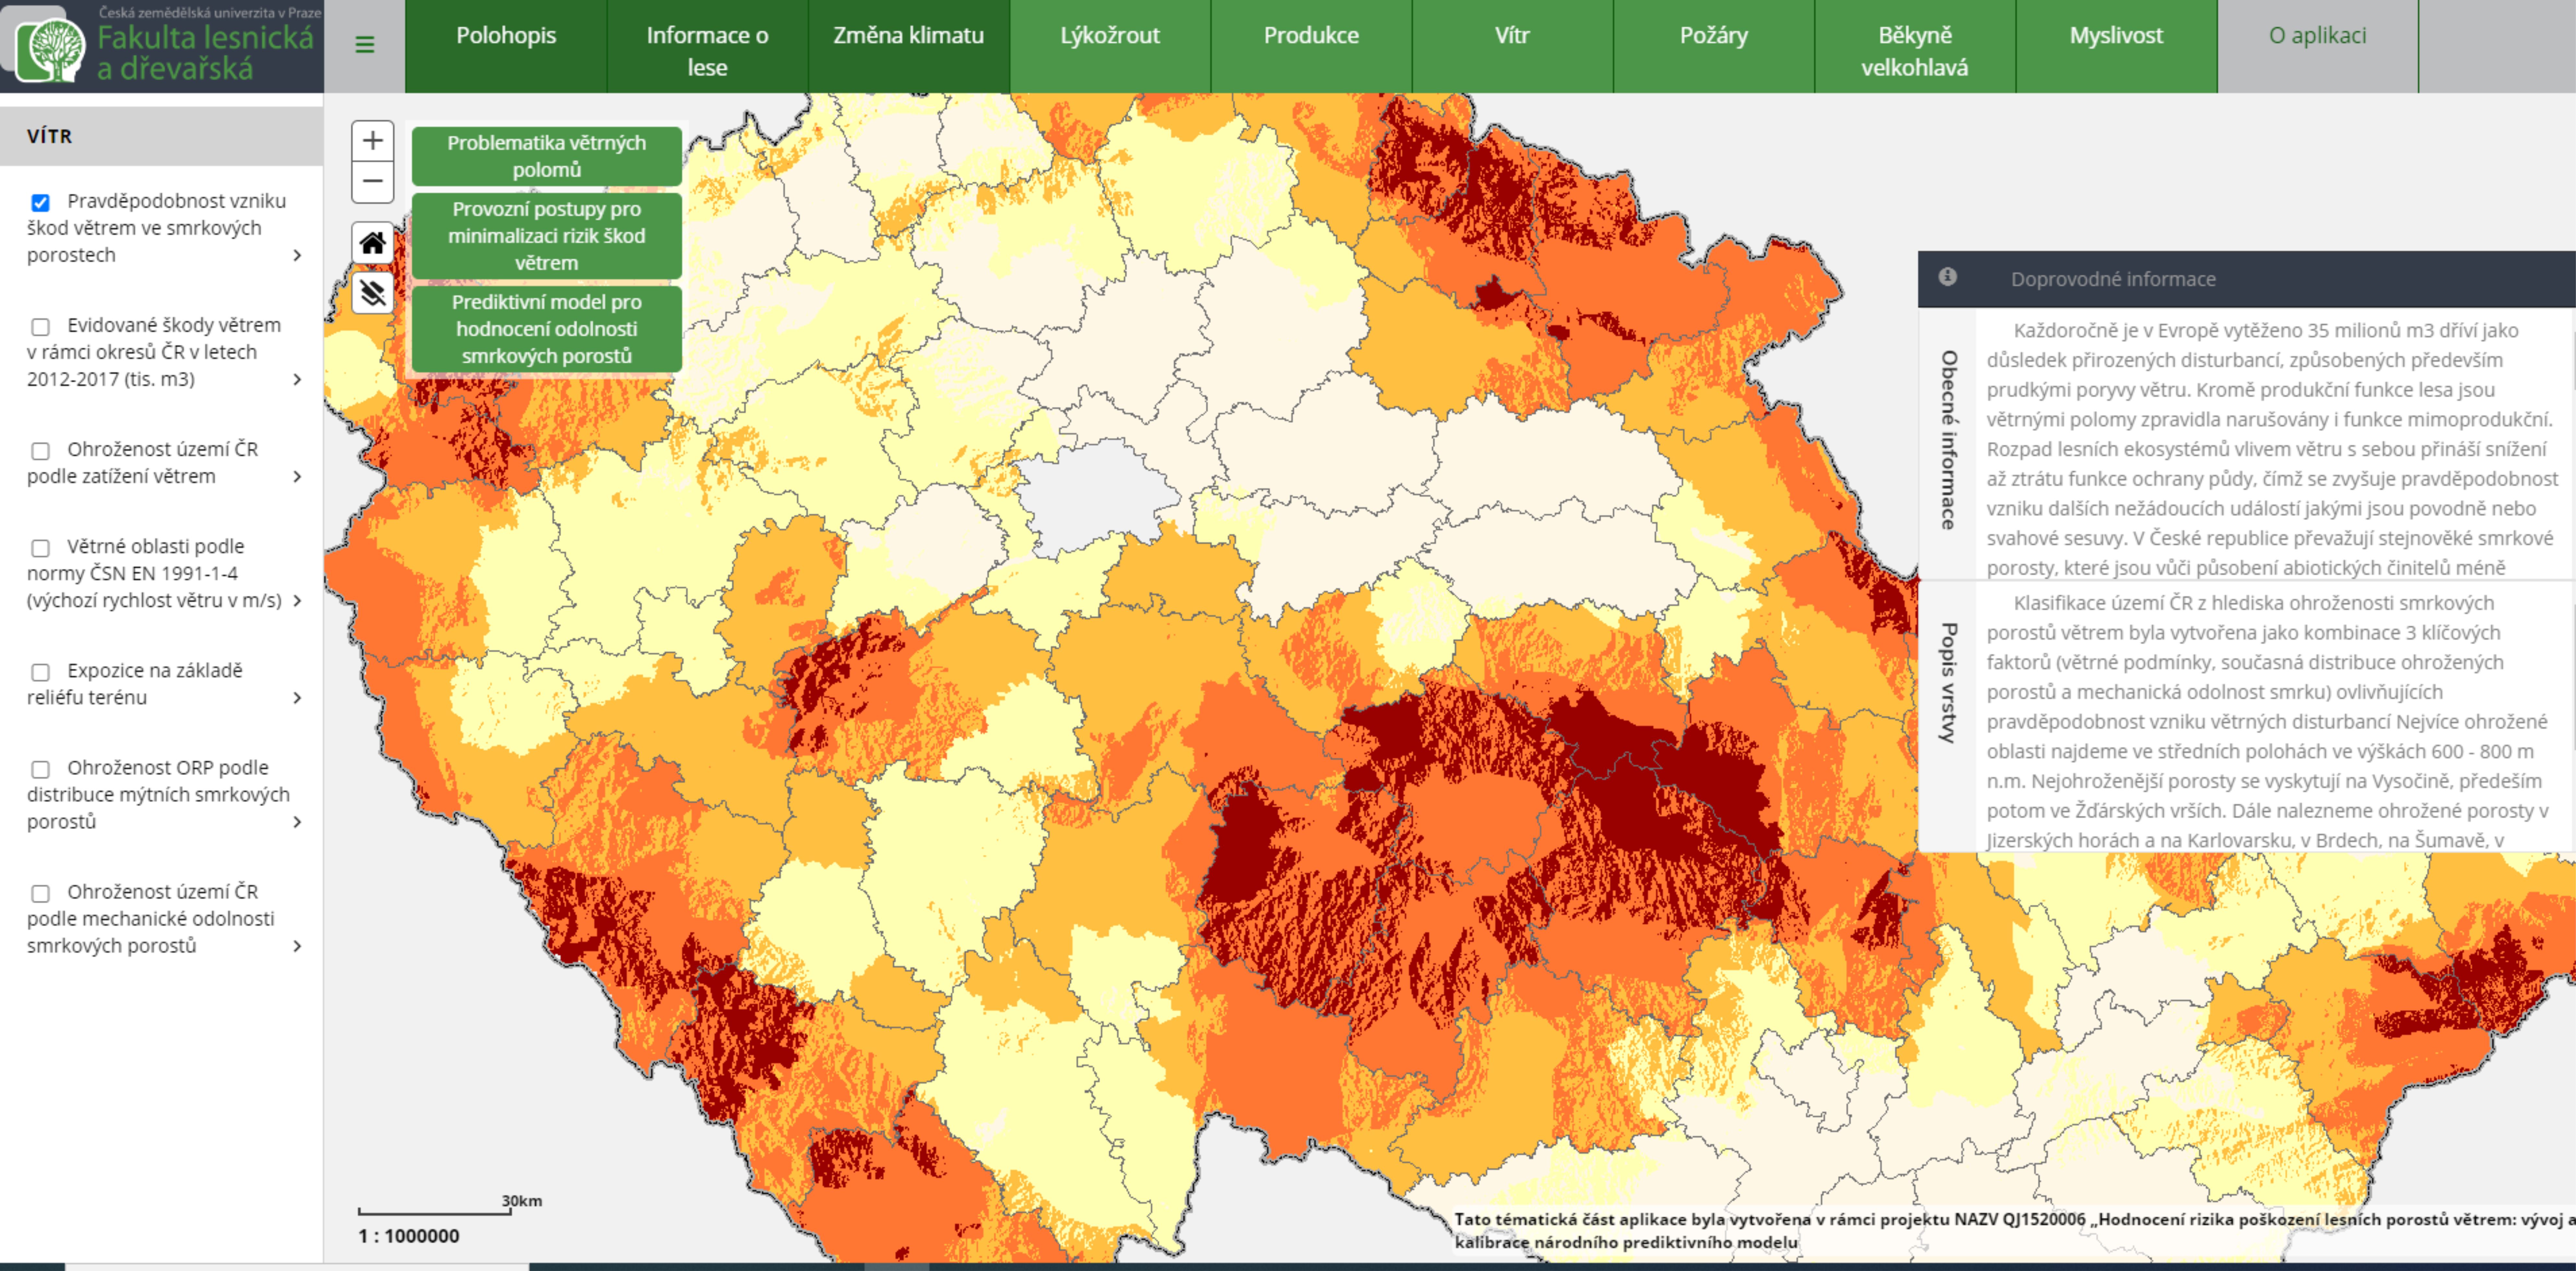Open the O aplikaci tab
The image size is (2576, 1271).
click(2318, 46)
